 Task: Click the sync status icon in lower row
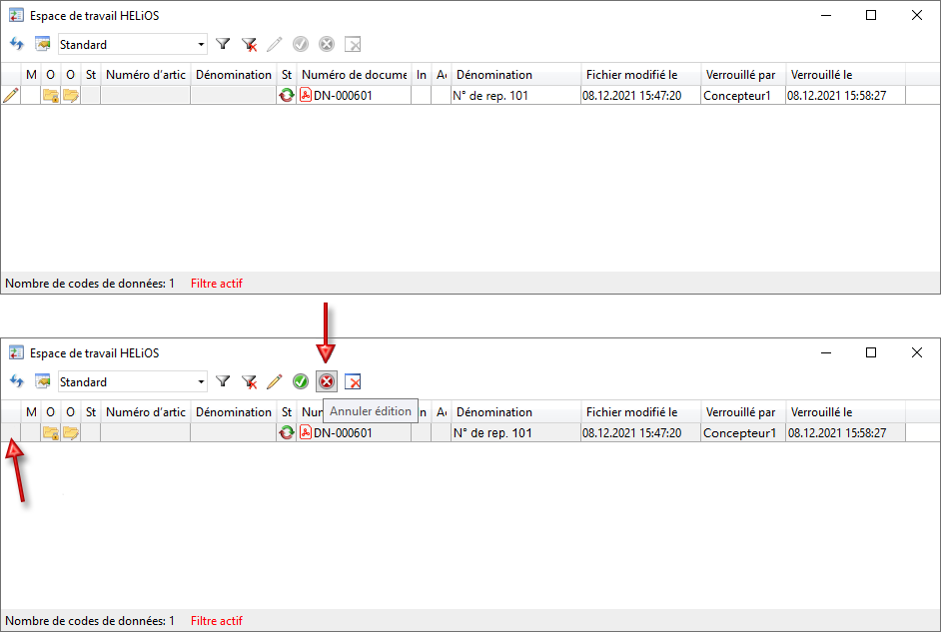click(287, 432)
